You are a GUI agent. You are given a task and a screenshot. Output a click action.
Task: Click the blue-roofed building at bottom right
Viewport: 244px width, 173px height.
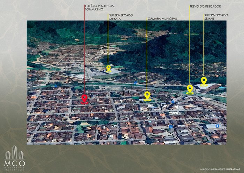click(x=214, y=126)
